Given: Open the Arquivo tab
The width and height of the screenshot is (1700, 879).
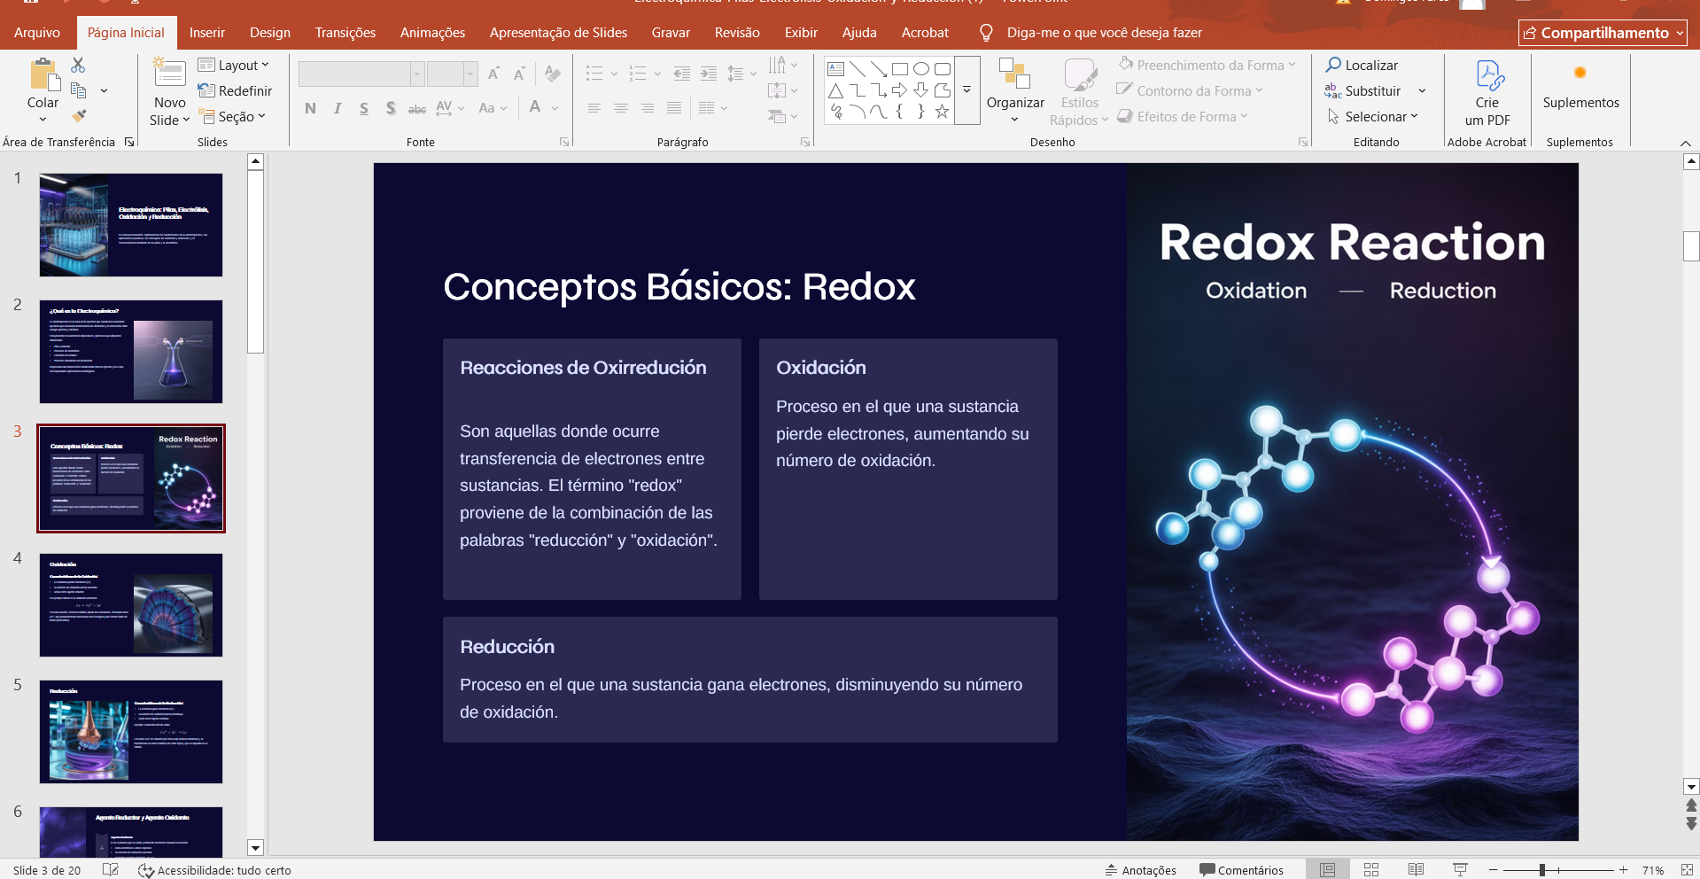Looking at the screenshot, I should (37, 33).
